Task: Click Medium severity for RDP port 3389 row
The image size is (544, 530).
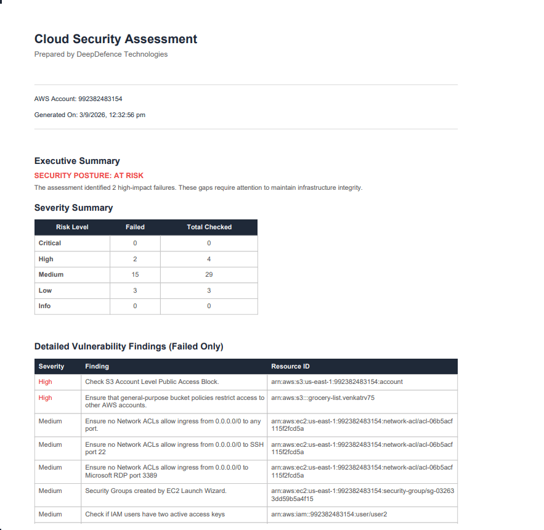Action: (x=50, y=468)
